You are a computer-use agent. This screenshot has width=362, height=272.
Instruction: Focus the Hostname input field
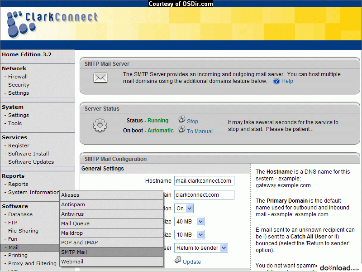click(x=204, y=180)
